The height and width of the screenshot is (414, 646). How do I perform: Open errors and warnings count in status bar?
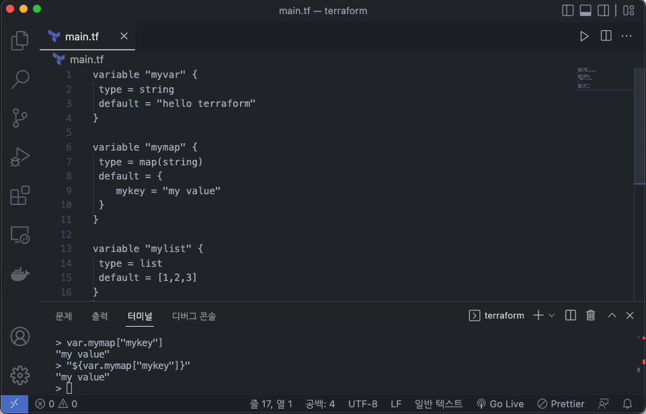pyautogui.click(x=56, y=404)
